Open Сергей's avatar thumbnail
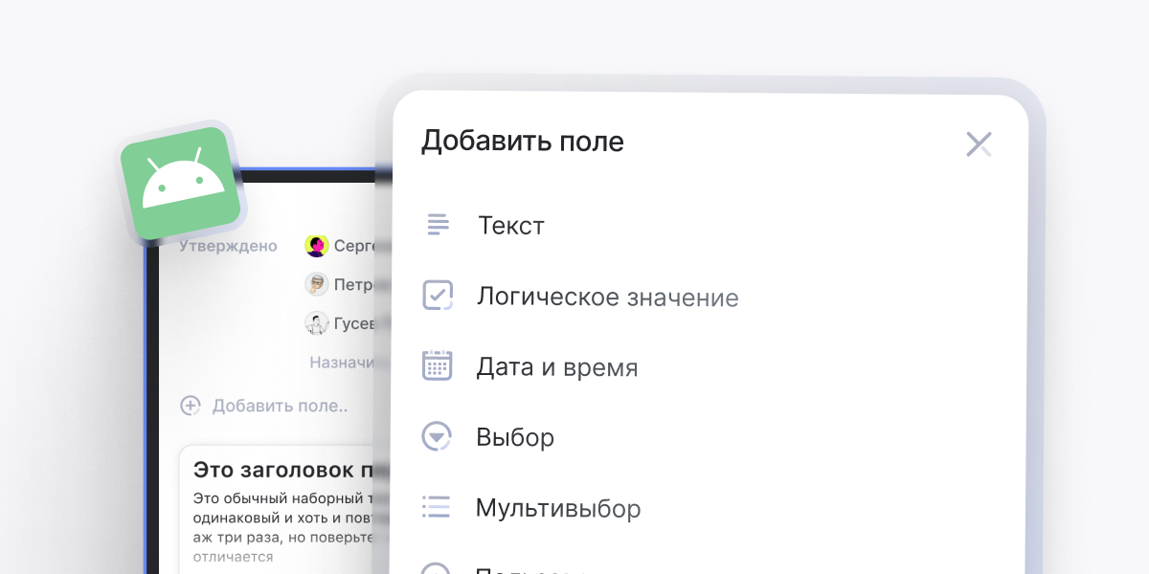This screenshot has width=1149, height=574. click(316, 246)
